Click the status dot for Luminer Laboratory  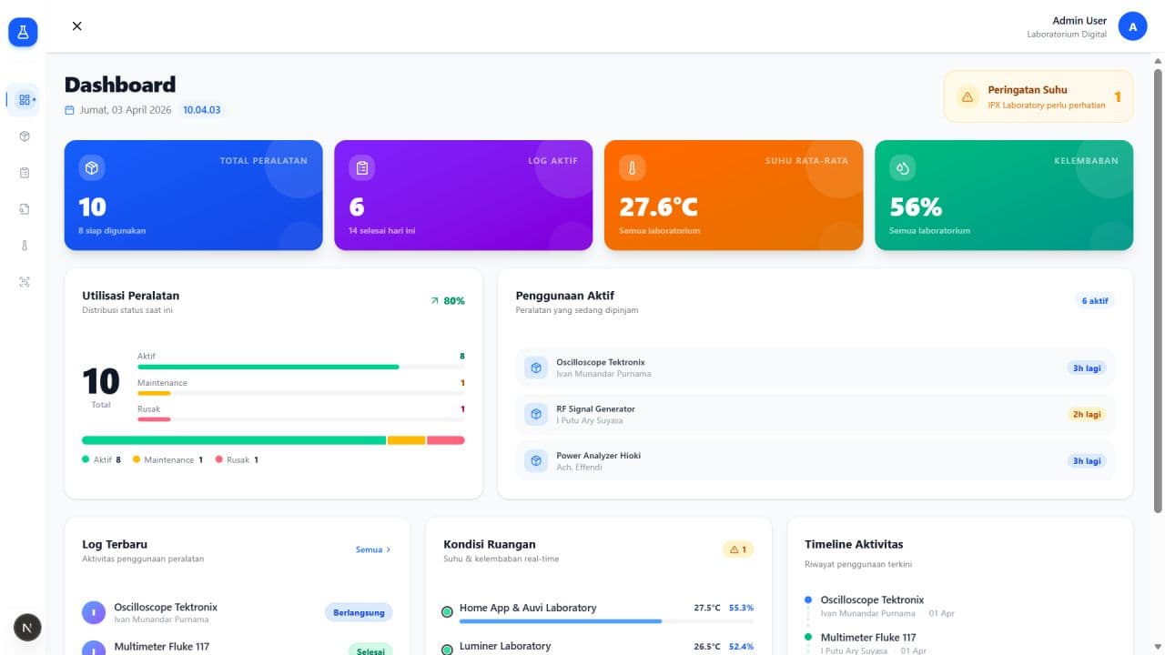click(447, 650)
